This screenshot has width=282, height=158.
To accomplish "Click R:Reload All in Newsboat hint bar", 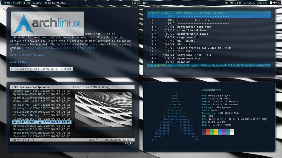I will 222,66.
